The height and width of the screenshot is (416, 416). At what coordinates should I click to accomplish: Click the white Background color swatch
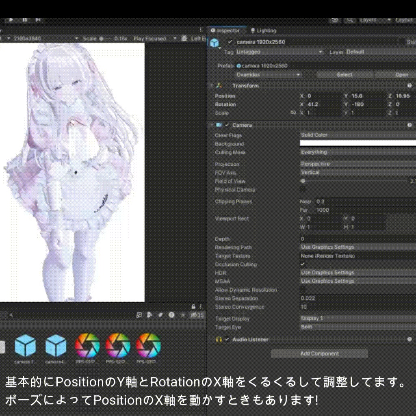[357, 143]
